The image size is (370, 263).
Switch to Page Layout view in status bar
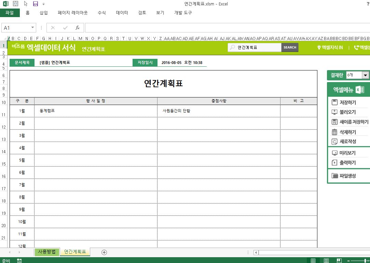(x=326, y=260)
